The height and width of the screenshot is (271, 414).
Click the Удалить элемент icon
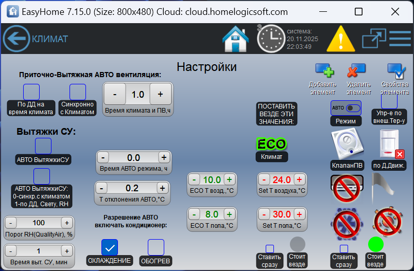(x=357, y=70)
